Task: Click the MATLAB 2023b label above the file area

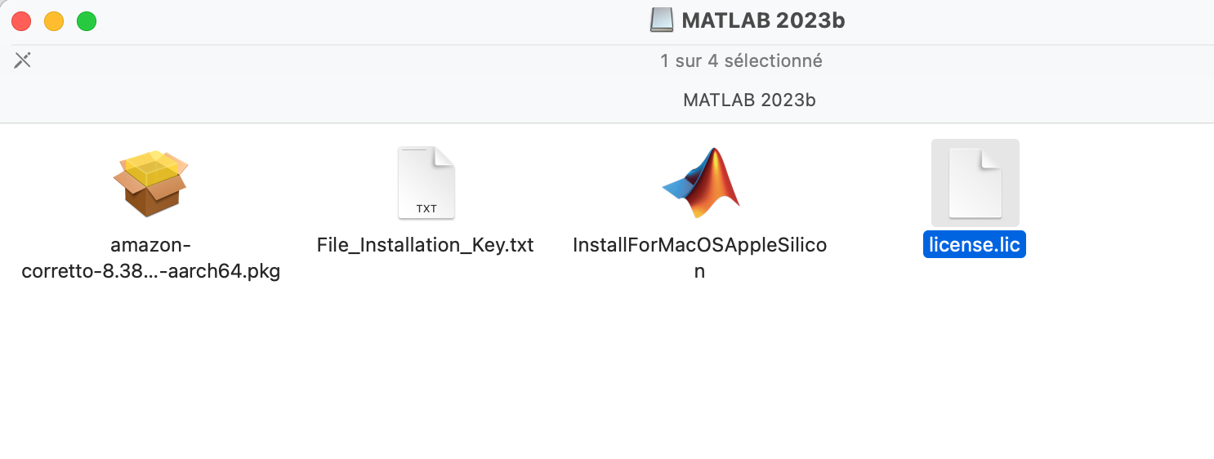Action: [749, 100]
